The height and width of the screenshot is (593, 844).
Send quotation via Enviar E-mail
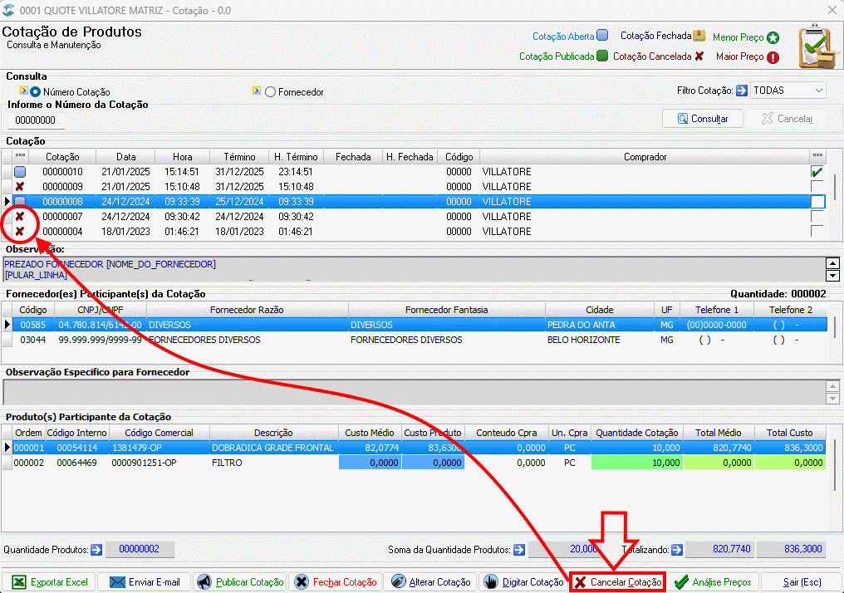tap(145, 581)
